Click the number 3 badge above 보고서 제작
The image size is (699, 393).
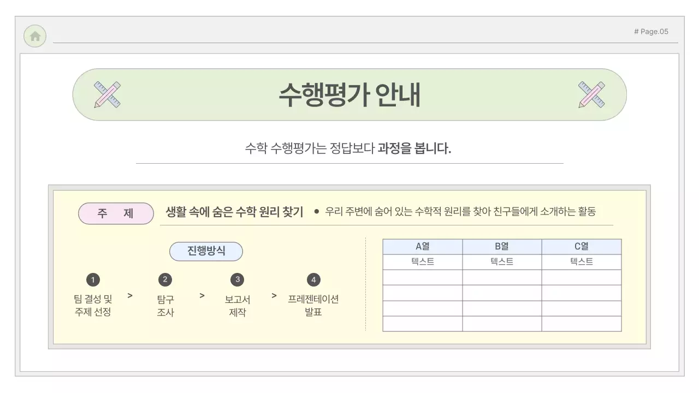(238, 280)
